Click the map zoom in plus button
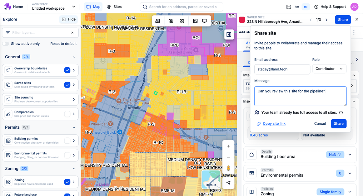The height and width of the screenshot is (196, 363). click(228, 146)
